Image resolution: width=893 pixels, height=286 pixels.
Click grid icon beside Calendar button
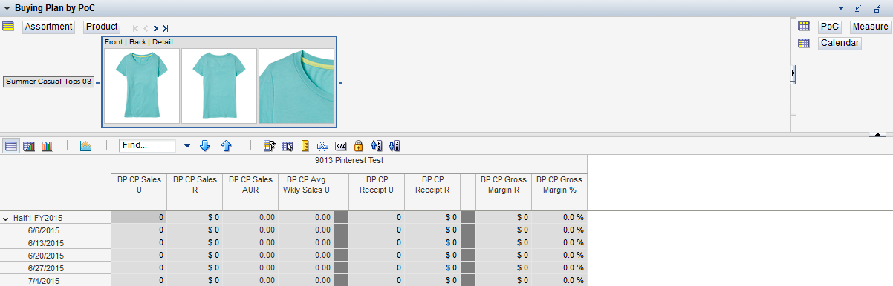803,43
